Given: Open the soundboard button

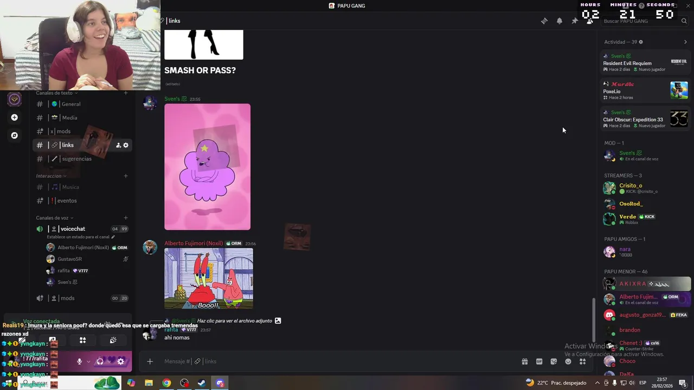Looking at the screenshot, I should click(x=113, y=340).
